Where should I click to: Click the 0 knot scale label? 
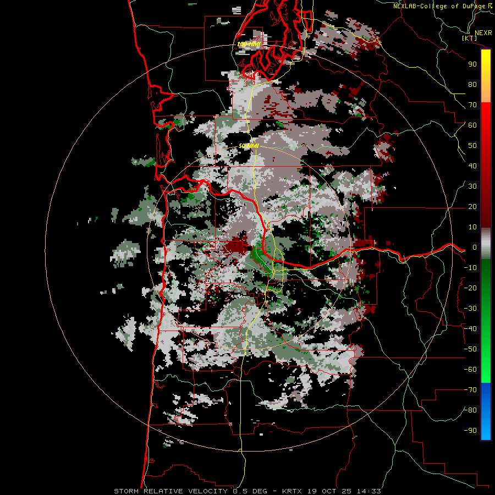point(474,247)
